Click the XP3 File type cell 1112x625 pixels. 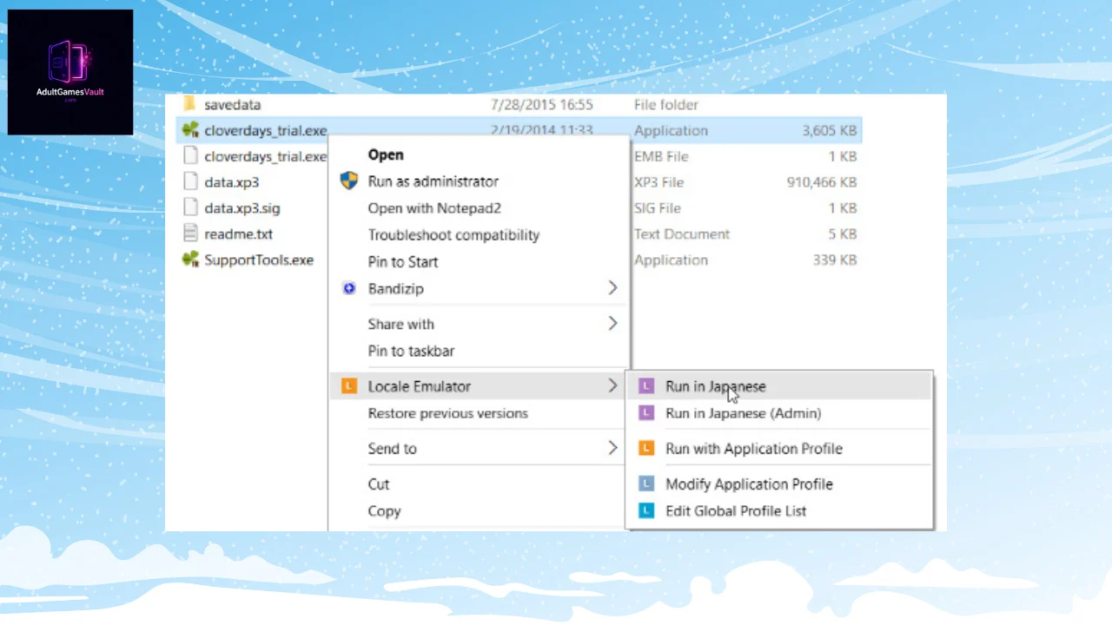pyautogui.click(x=659, y=182)
